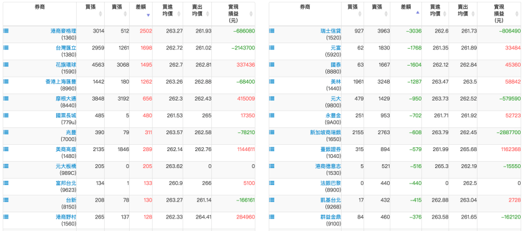The height and width of the screenshot is (231, 523).
Task: Open list icon for 國泰 row
Action: click(272, 64)
